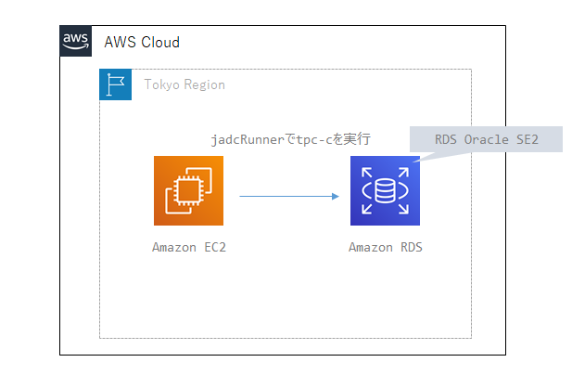Click the arrowhead pointing at Amazon RDS
572x388 pixels.
pyautogui.click(x=334, y=196)
